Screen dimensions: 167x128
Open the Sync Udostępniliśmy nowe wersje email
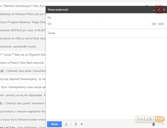pyautogui.click(x=23, y=87)
